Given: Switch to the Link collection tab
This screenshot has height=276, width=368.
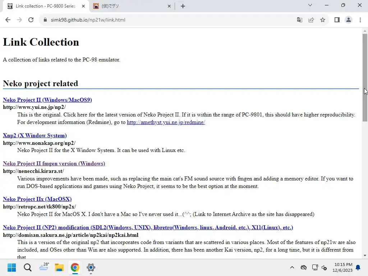Looking at the screenshot, I should 46,6.
